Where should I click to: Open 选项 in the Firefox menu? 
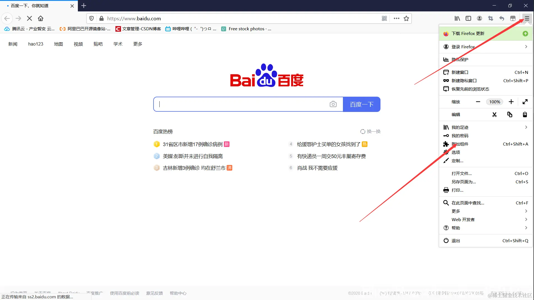[456, 152]
